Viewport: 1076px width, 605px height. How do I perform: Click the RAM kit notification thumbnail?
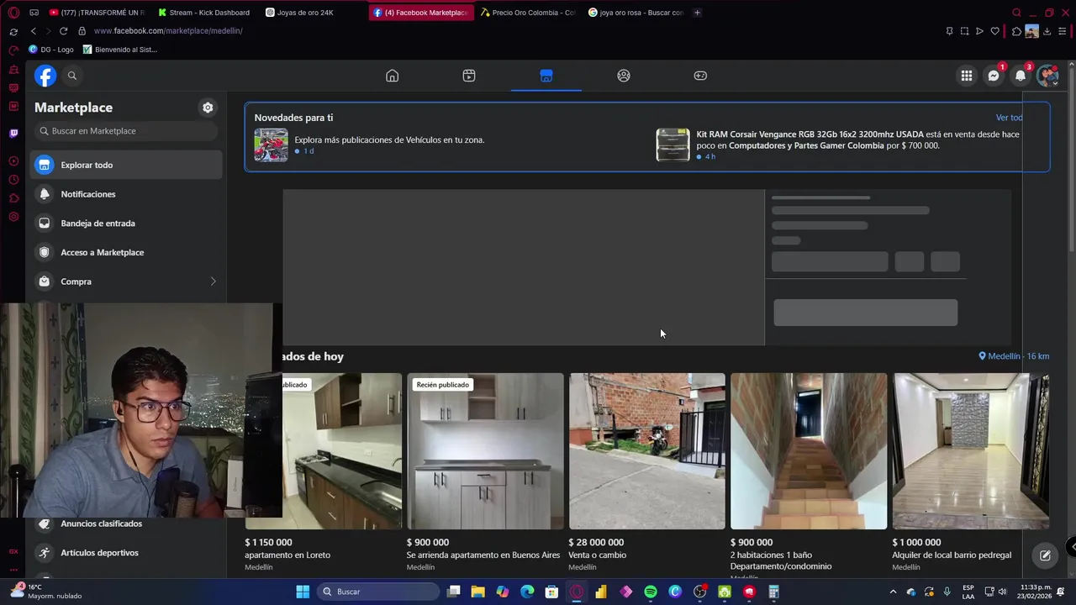(x=672, y=145)
